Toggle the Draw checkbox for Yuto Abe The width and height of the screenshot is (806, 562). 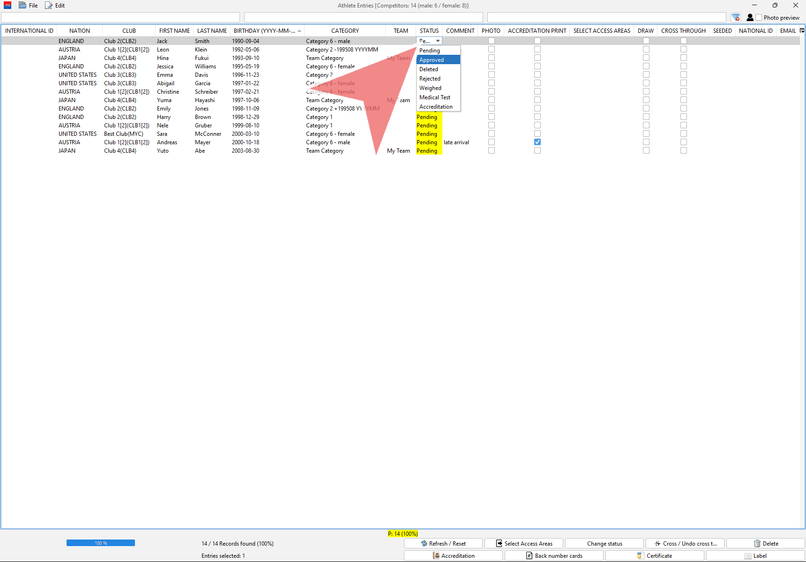tap(646, 150)
